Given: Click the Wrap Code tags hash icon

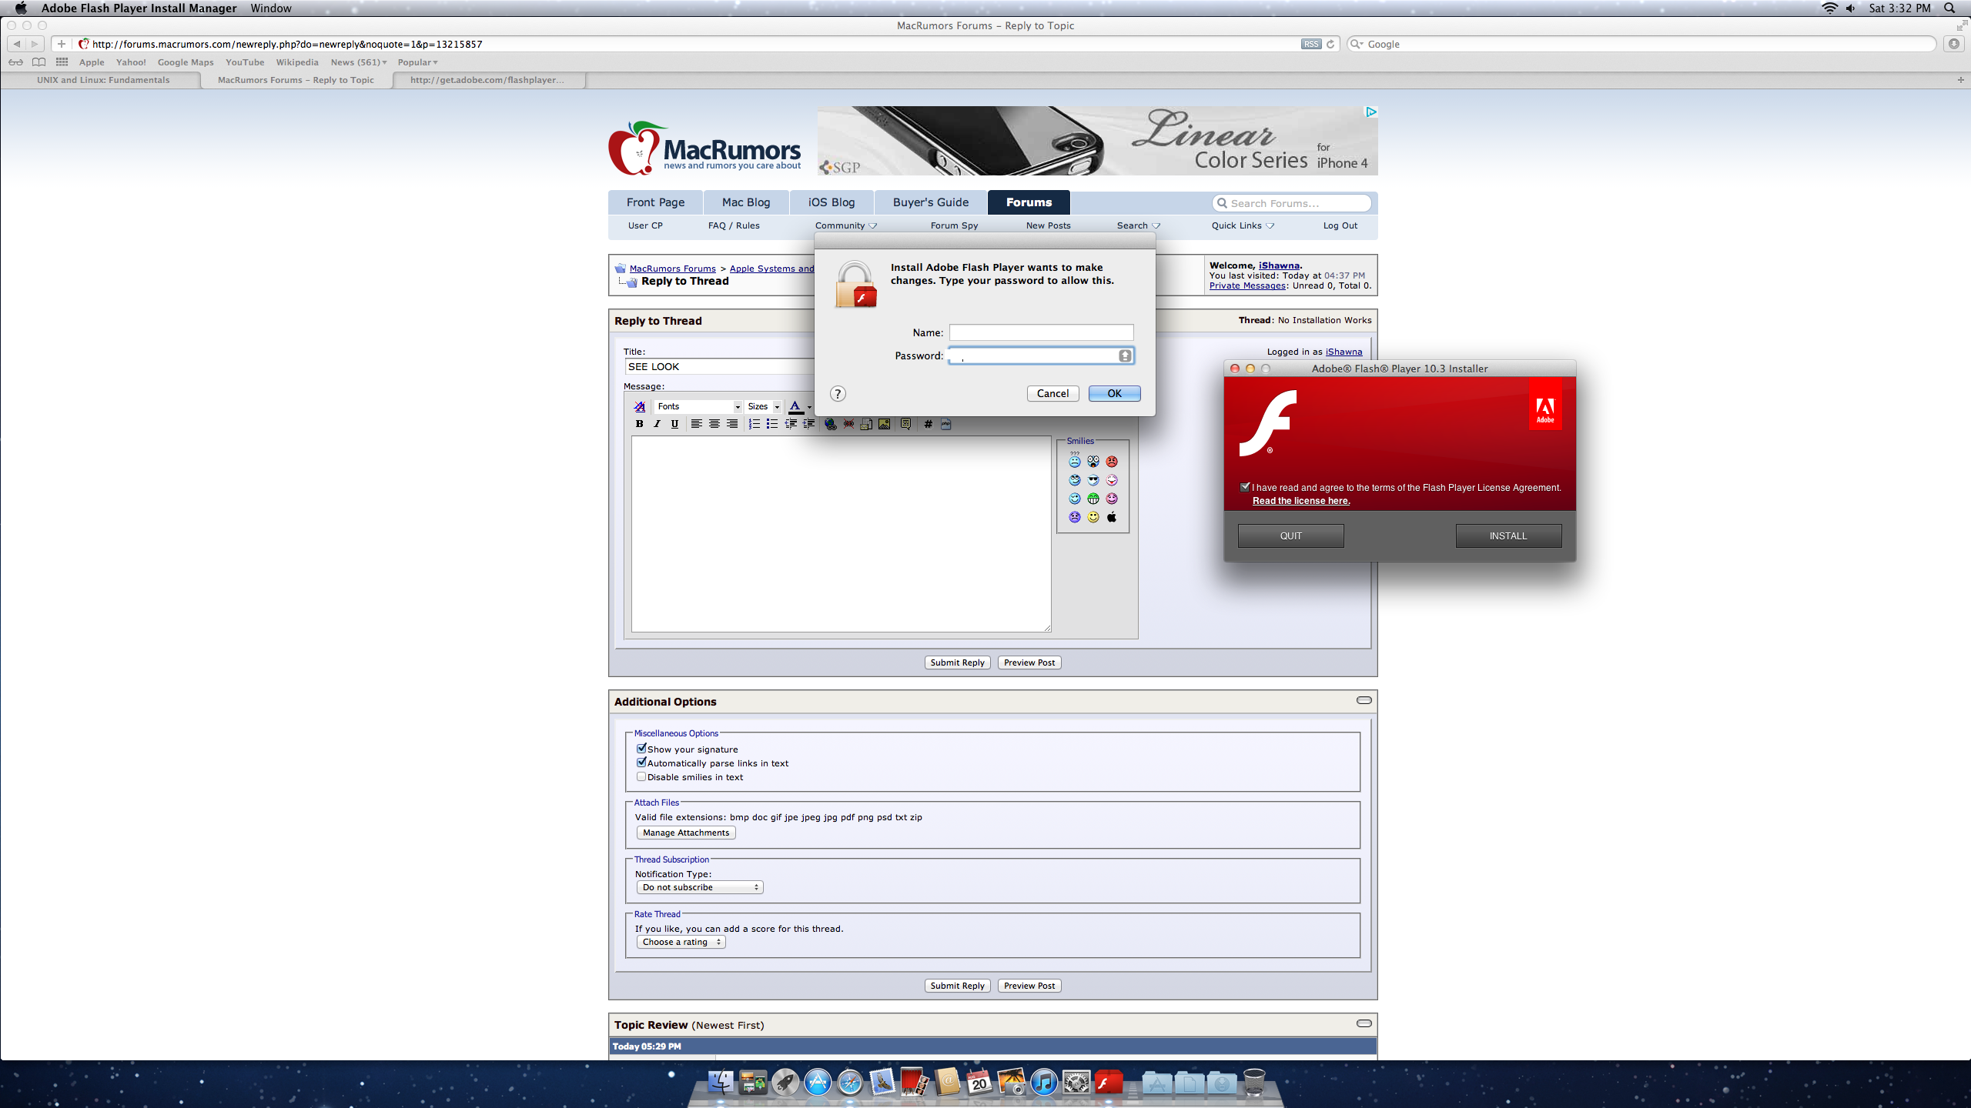Looking at the screenshot, I should point(928,424).
